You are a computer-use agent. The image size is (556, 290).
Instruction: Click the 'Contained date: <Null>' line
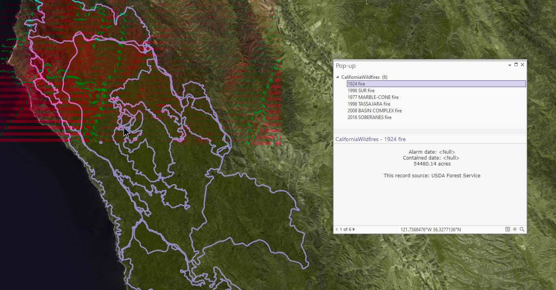[x=431, y=158]
